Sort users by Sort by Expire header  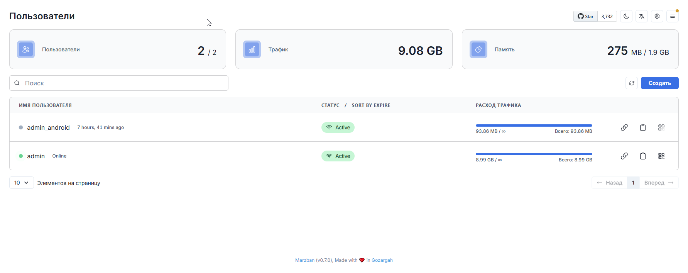(x=371, y=105)
